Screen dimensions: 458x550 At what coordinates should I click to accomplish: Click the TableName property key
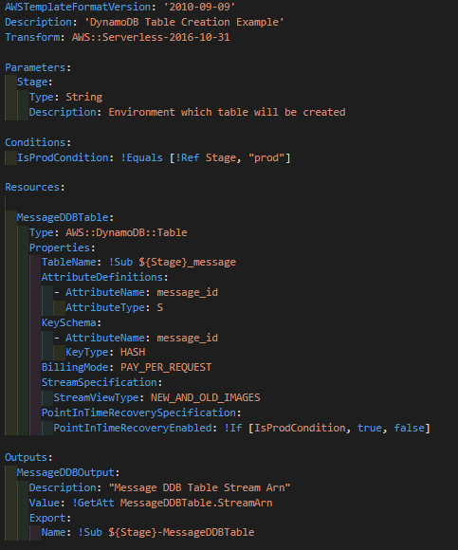(x=68, y=262)
